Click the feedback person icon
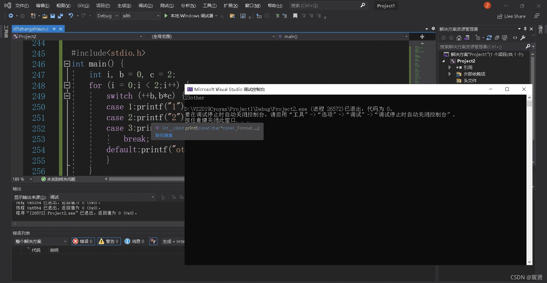The width and height of the screenshot is (547, 283). click(536, 16)
